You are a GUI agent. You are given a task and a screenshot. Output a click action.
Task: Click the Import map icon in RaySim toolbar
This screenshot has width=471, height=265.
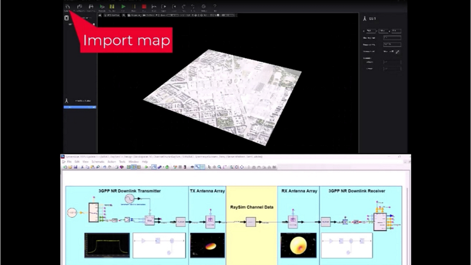pyautogui.click(x=67, y=6)
